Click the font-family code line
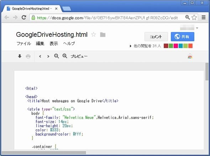The width and height of the screenshot is (210, 156). (95, 118)
